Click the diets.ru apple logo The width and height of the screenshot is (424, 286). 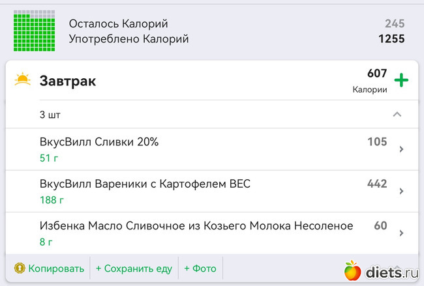coord(353,270)
